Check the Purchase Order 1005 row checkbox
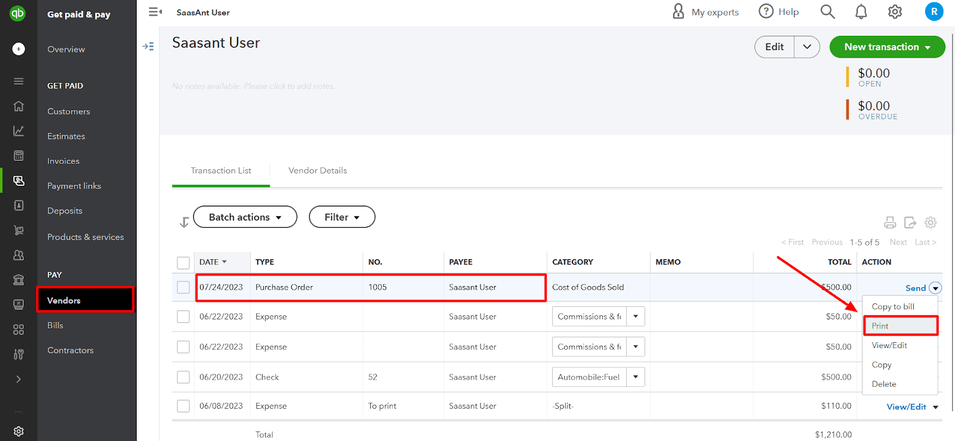 183,287
